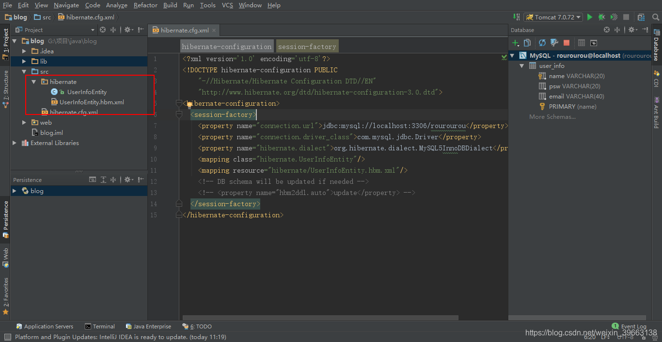Collapse all icon in Persistence panel
Screen dimensions: 662x342
[114, 179]
